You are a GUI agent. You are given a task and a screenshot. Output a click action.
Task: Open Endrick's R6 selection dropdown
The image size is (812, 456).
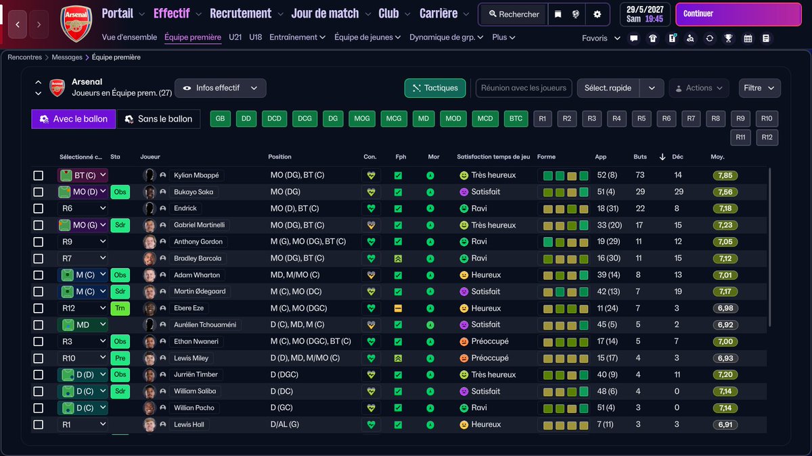[x=83, y=208]
